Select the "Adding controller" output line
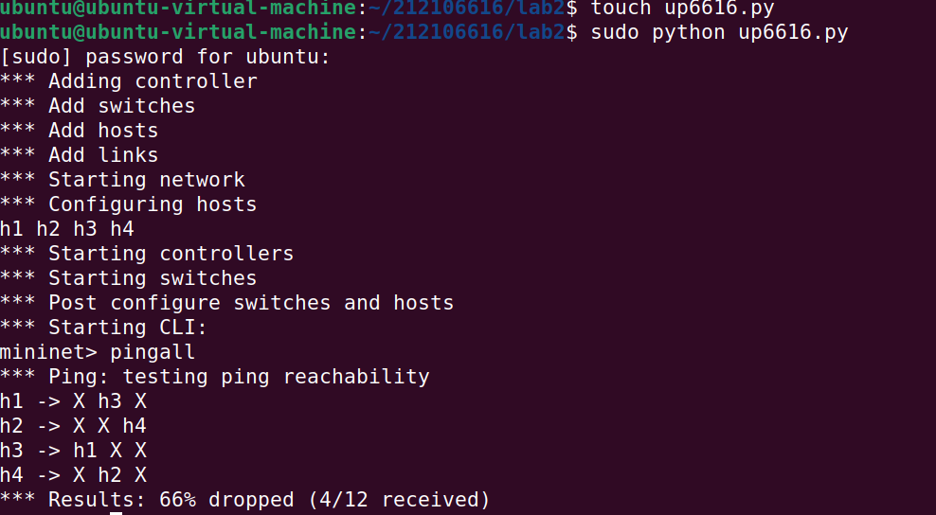The image size is (936, 515). tap(129, 82)
